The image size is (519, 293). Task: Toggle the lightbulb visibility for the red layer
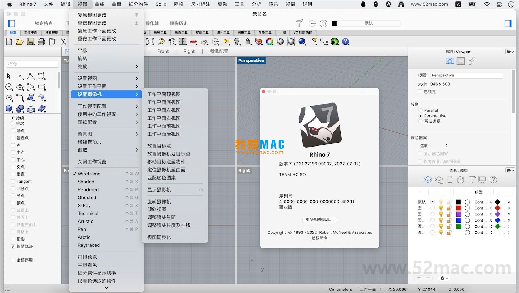coord(441,208)
